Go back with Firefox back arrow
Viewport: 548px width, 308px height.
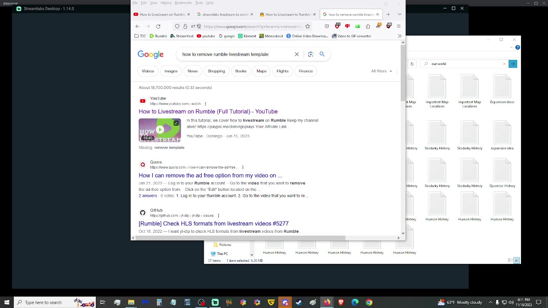137,27
